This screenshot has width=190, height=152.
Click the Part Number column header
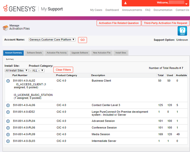20,75
